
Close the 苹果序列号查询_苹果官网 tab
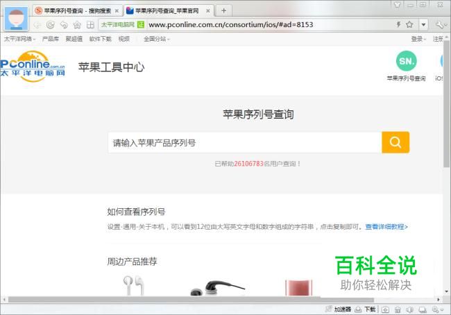click(208, 11)
